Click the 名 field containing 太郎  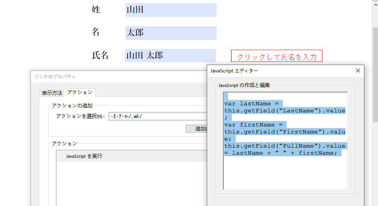click(171, 33)
